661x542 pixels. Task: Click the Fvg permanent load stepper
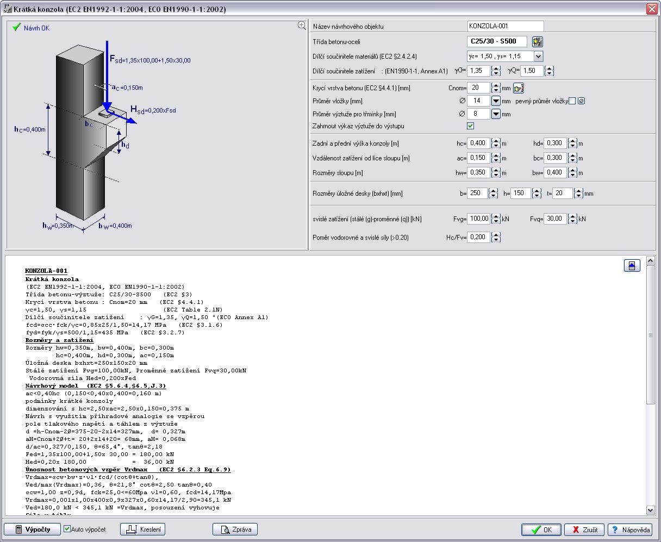tap(495, 219)
